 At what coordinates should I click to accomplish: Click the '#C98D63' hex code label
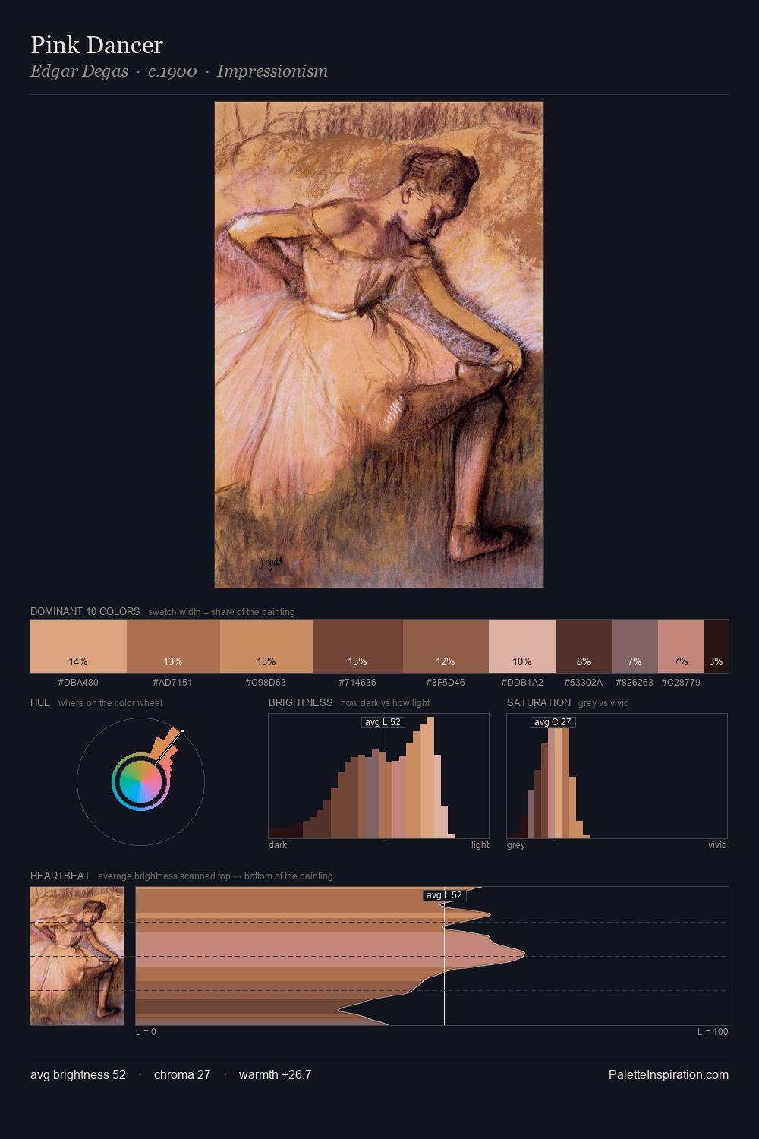coord(266,683)
